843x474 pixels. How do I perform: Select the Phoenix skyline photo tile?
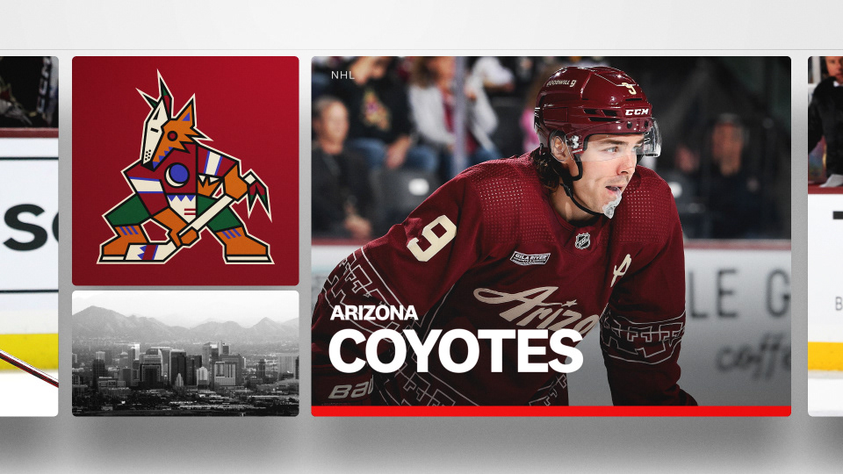(x=185, y=353)
